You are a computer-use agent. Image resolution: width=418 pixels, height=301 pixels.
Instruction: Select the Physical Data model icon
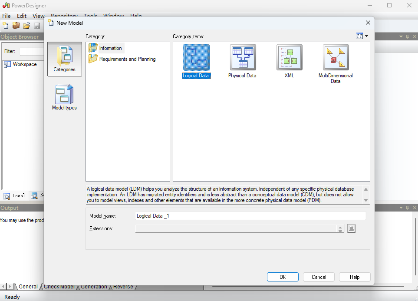(x=243, y=57)
